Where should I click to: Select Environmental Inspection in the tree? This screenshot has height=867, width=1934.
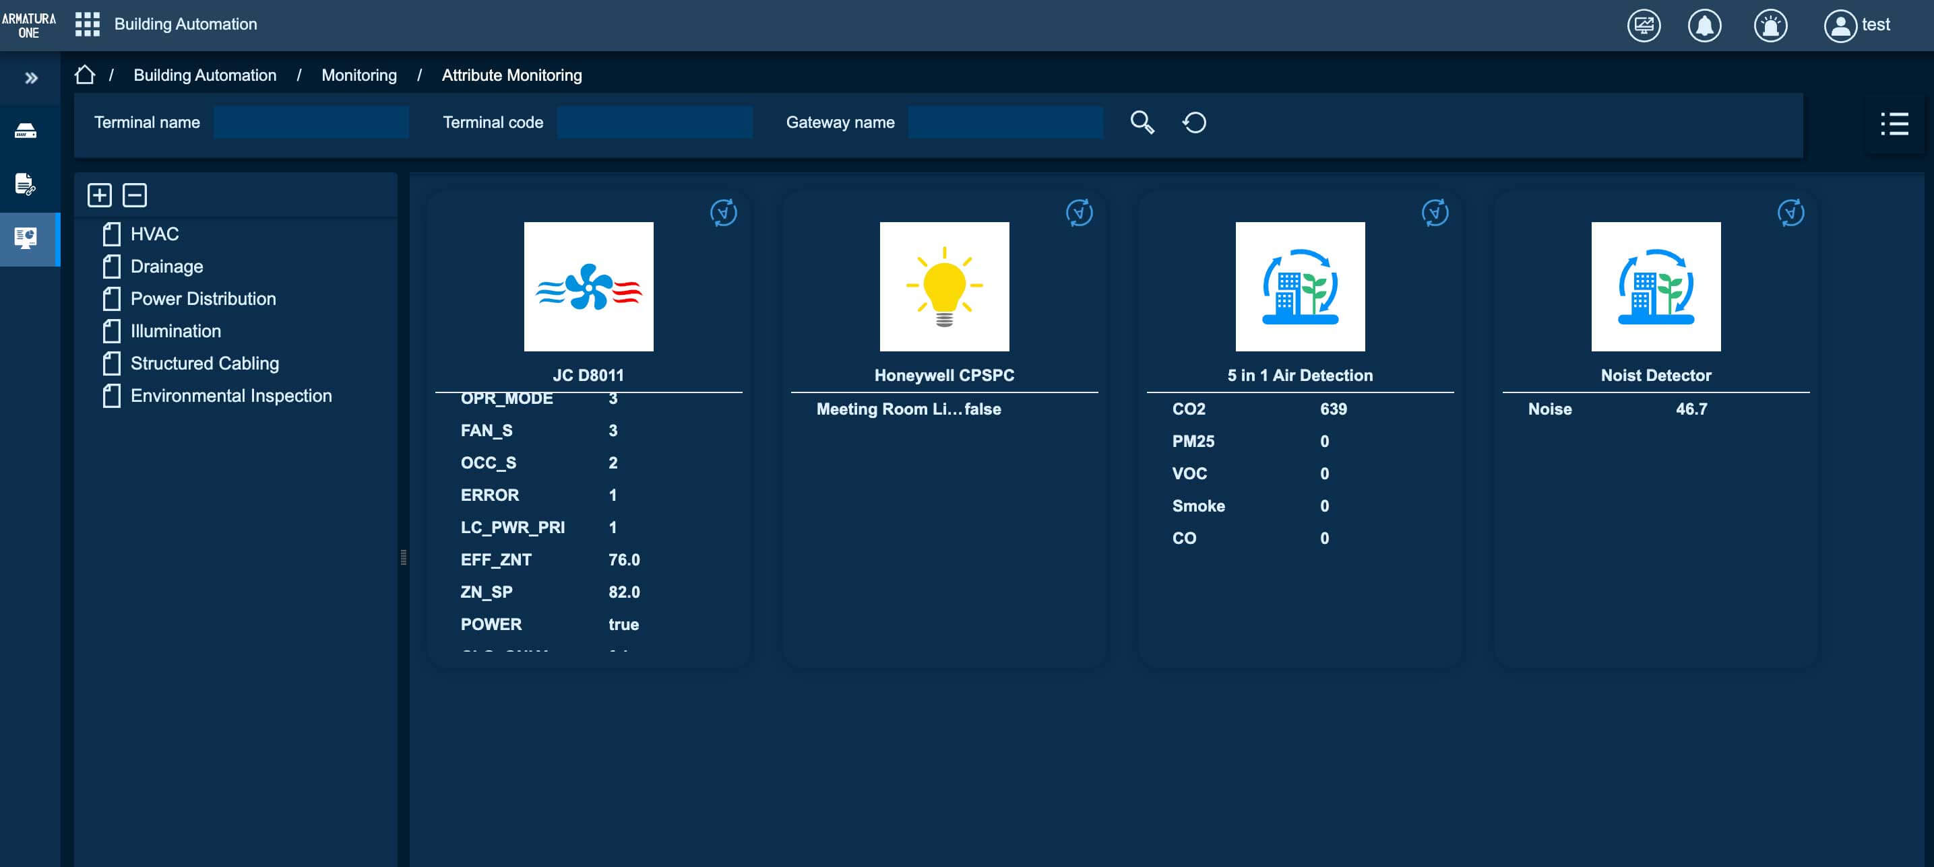[230, 396]
